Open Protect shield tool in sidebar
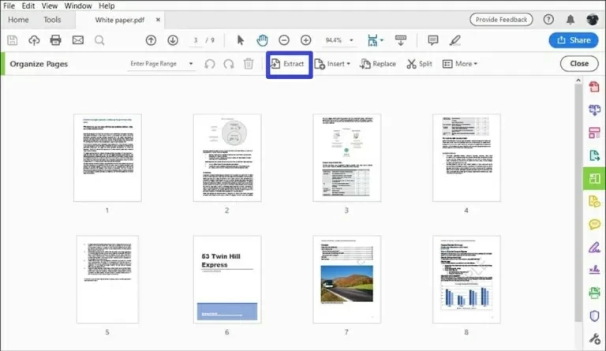 (594, 316)
